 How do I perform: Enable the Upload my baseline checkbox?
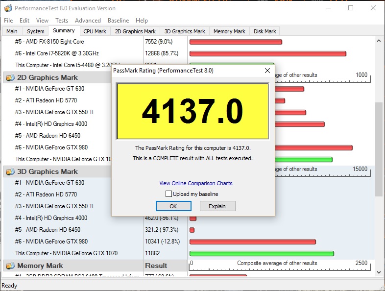pyautogui.click(x=168, y=194)
